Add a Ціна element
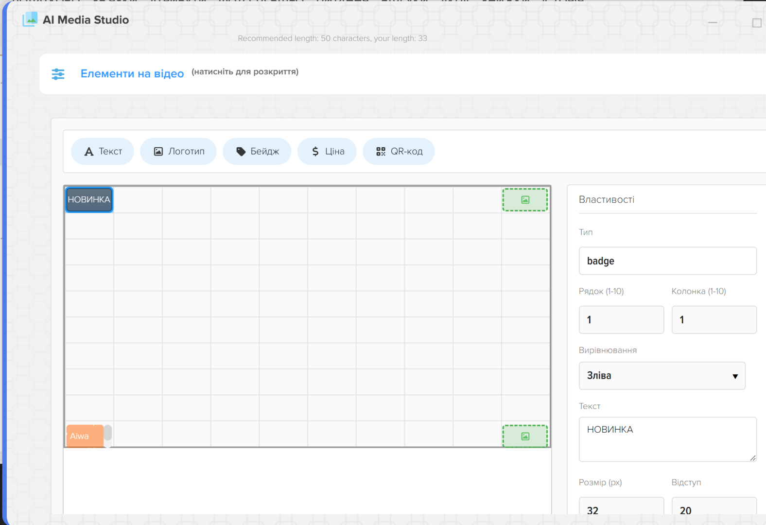Viewport: 766px width, 525px height. [327, 151]
